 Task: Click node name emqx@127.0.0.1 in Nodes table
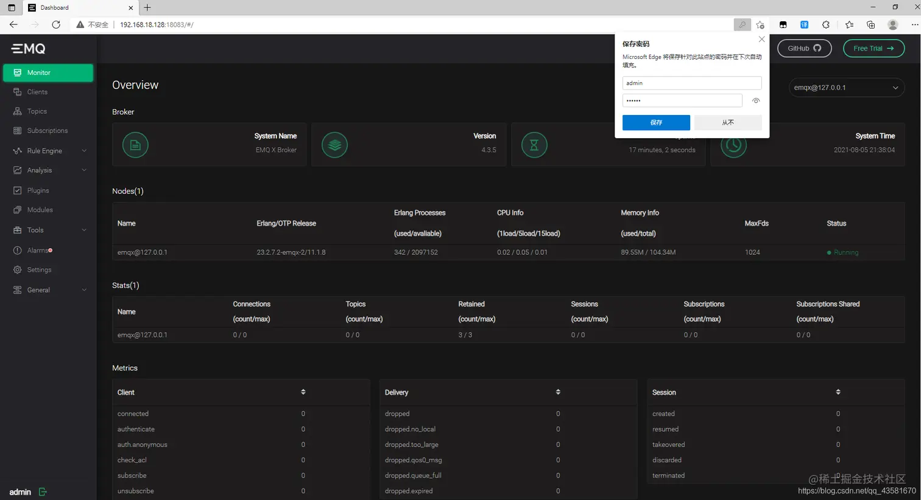tap(143, 252)
